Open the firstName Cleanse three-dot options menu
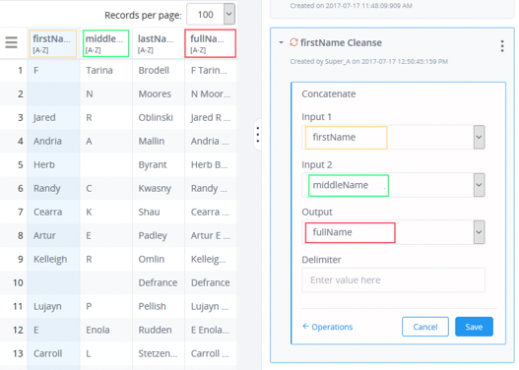 tap(502, 46)
